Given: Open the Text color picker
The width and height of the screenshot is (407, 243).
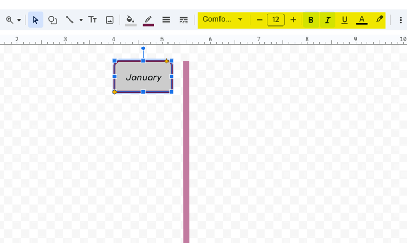Looking at the screenshot, I should (361, 20).
